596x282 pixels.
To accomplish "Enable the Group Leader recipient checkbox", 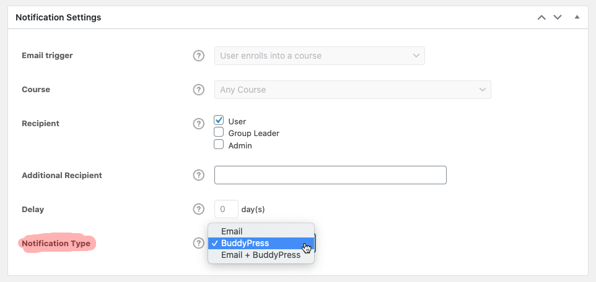I will pos(219,132).
